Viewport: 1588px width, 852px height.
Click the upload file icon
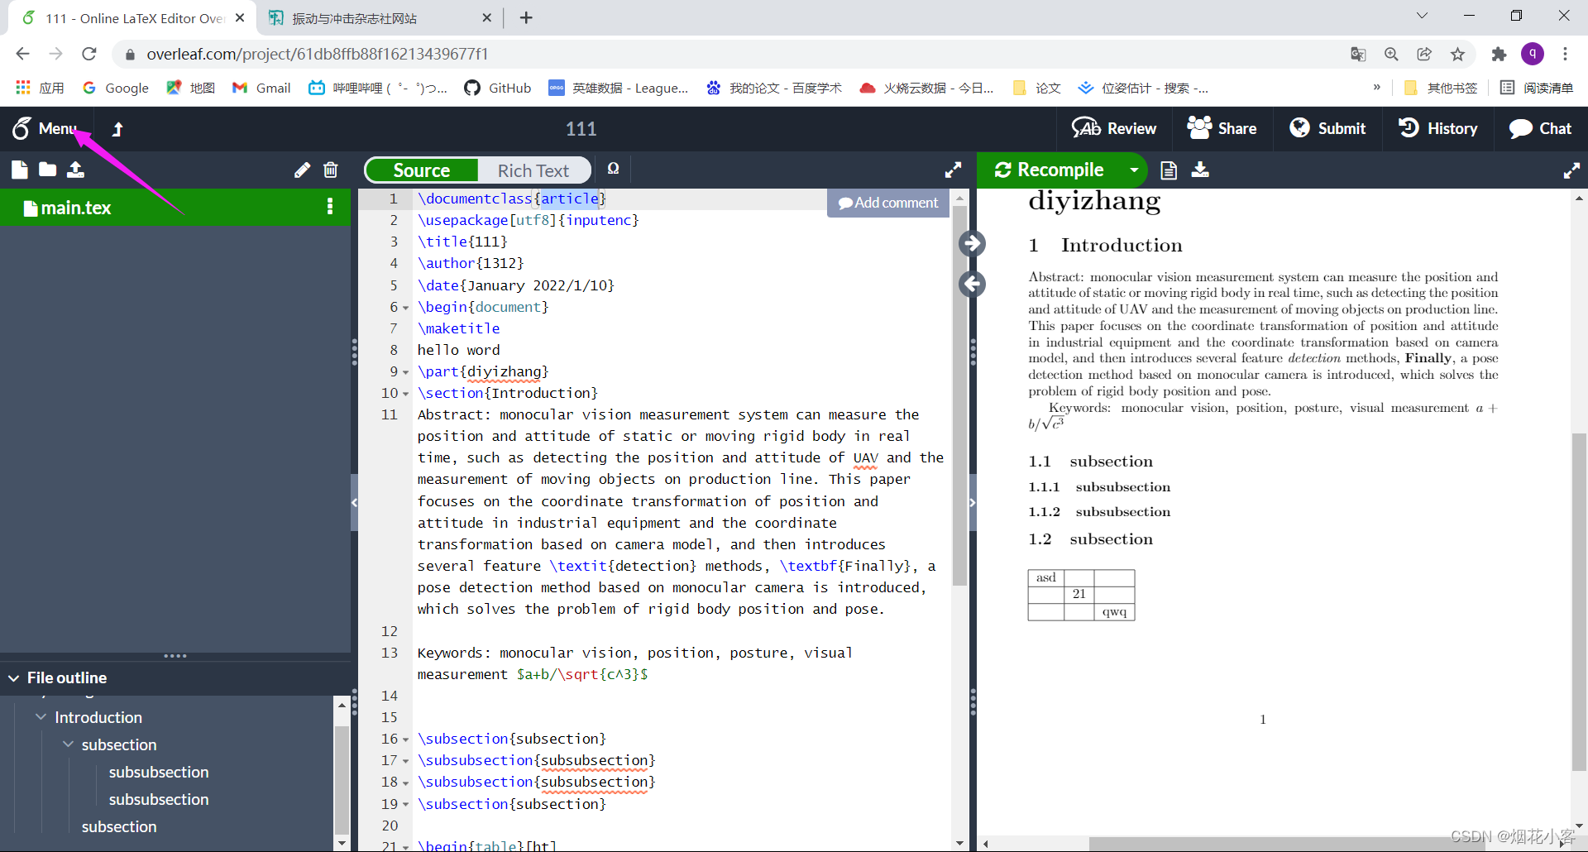pos(75,170)
